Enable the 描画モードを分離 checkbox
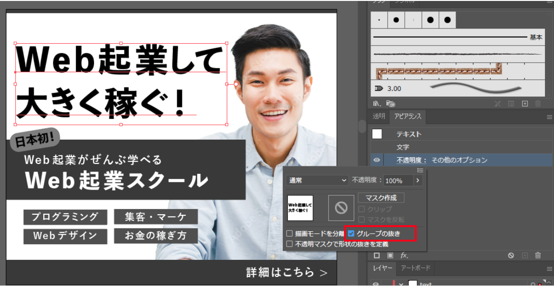 point(290,233)
